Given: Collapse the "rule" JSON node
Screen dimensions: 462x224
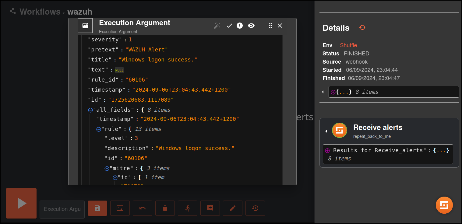Looking at the screenshot, I should pyautogui.click(x=99, y=129).
